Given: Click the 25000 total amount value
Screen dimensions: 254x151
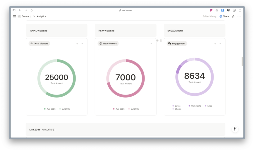Looking at the screenshot, I should 57,77.
